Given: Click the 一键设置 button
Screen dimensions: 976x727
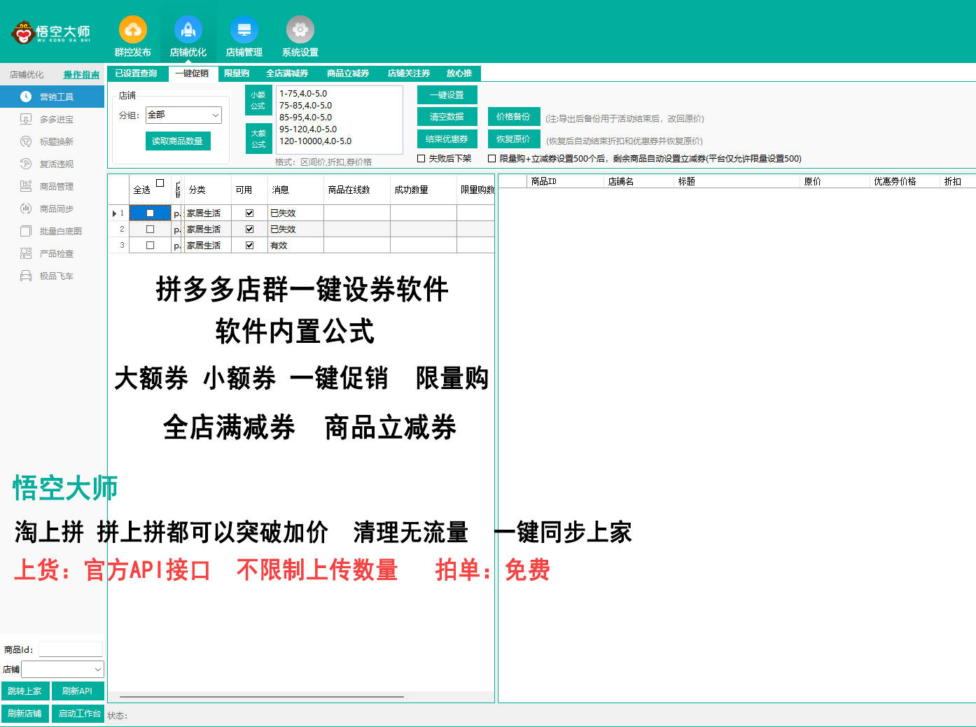Looking at the screenshot, I should (x=447, y=94).
